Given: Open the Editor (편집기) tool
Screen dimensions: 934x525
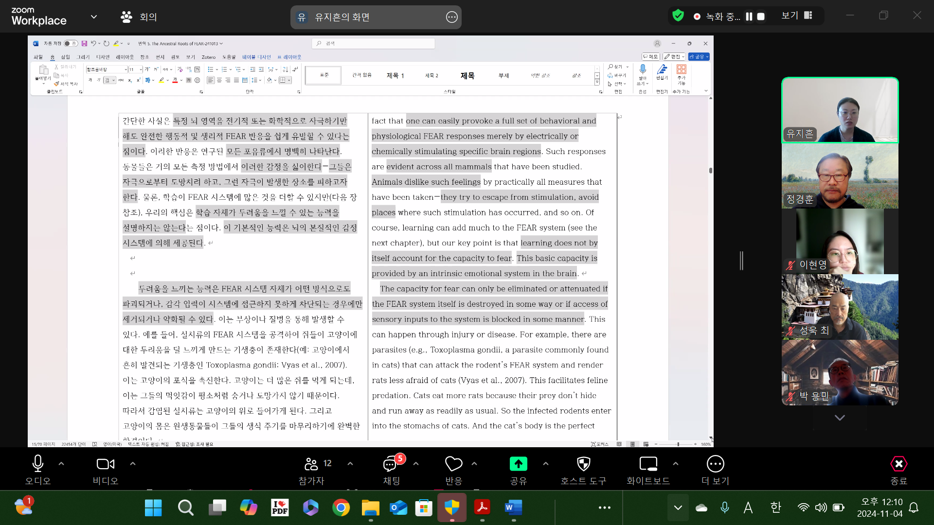Looking at the screenshot, I should (662, 72).
